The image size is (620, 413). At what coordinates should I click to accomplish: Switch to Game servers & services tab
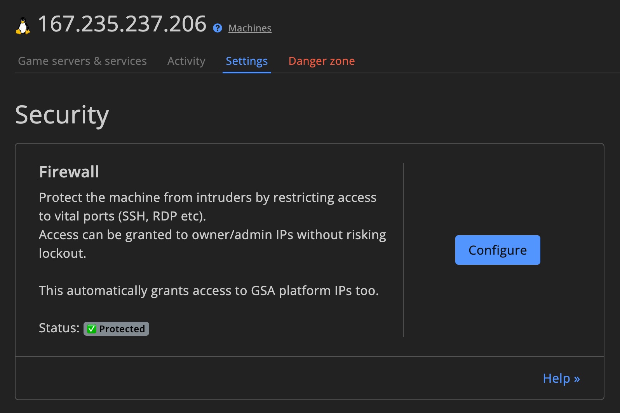pyautogui.click(x=82, y=61)
